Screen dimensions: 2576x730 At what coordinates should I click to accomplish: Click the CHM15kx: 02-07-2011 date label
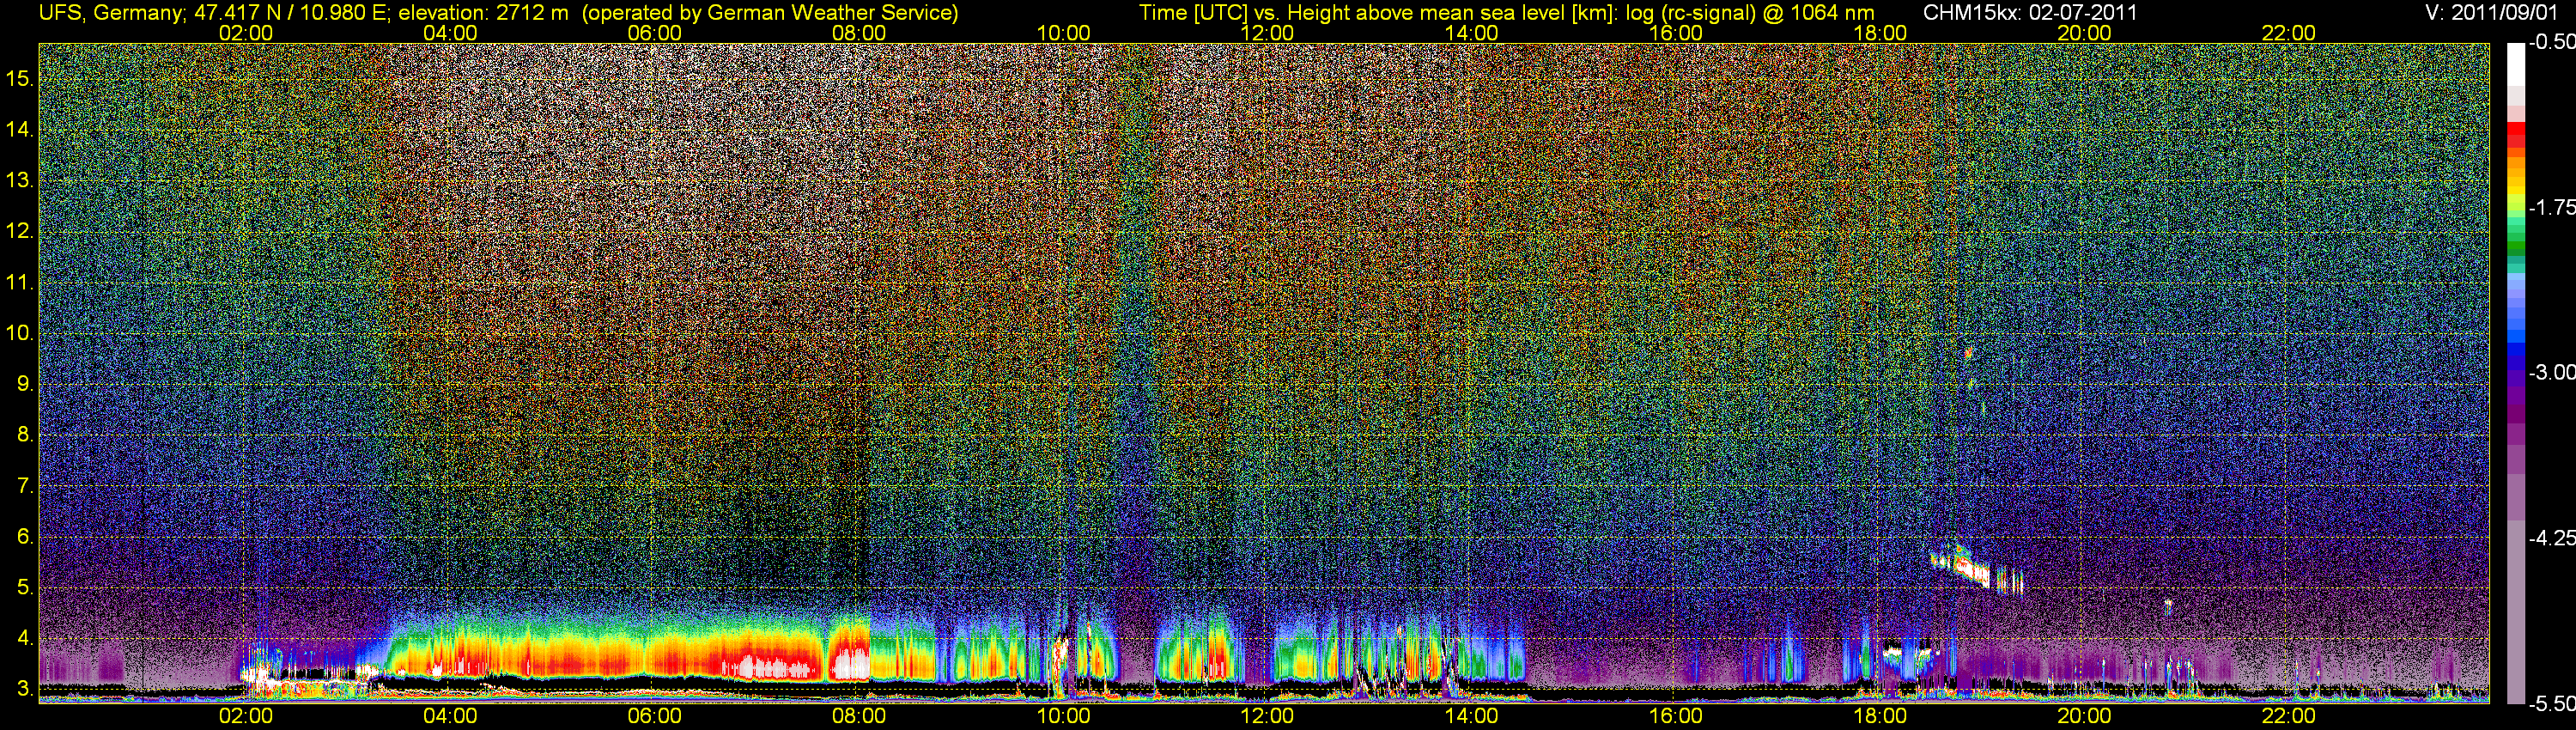coord(2028,13)
